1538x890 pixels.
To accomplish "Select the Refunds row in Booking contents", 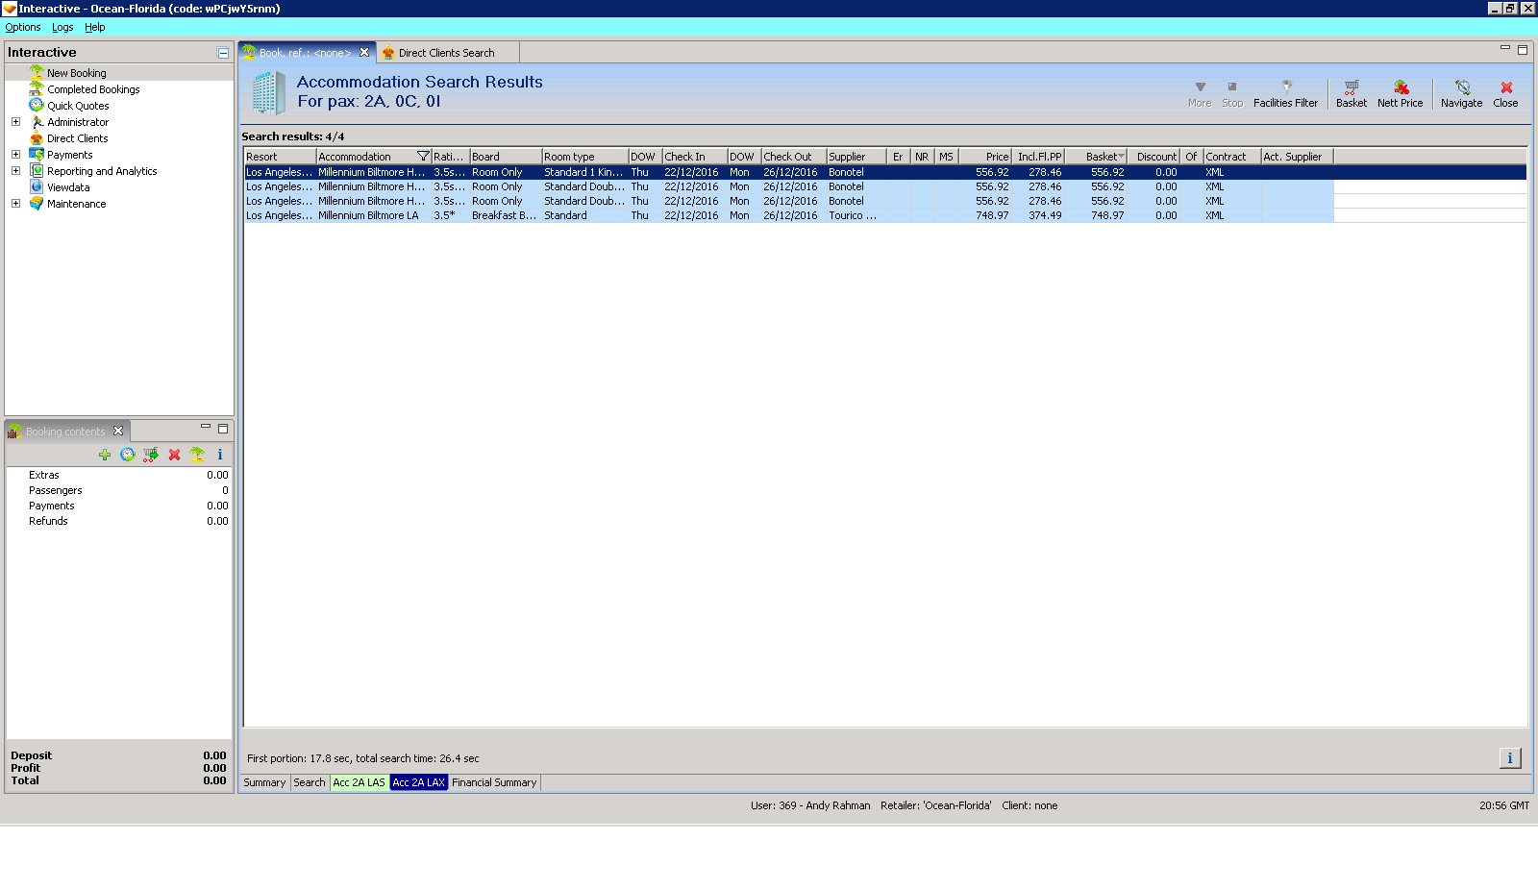I will pyautogui.click(x=119, y=521).
